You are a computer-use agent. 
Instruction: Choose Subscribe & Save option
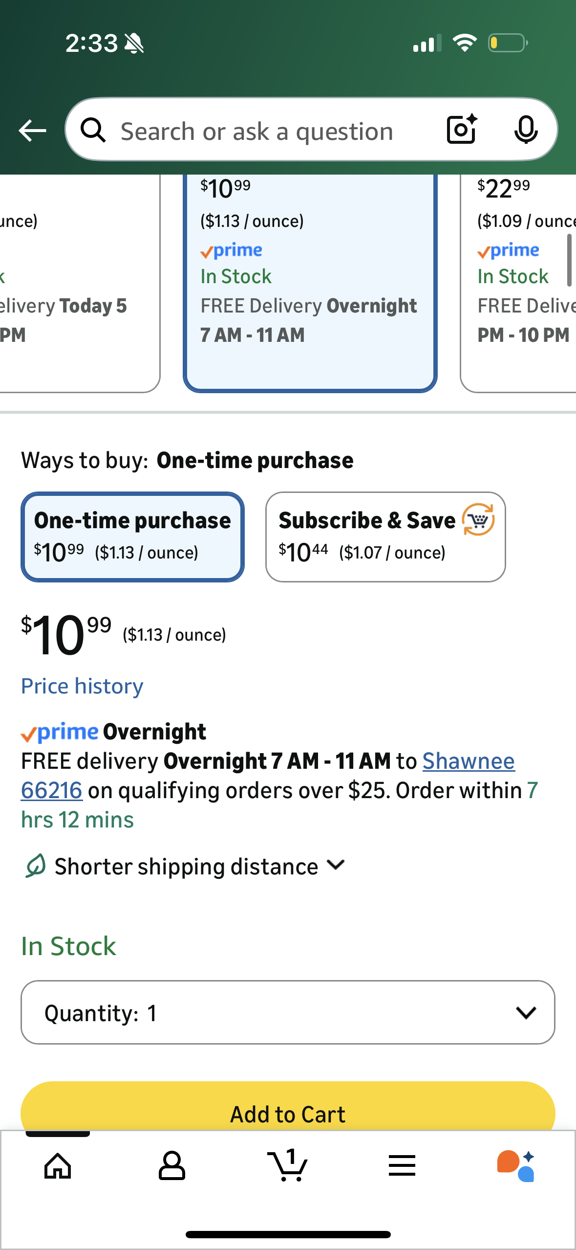tap(385, 536)
